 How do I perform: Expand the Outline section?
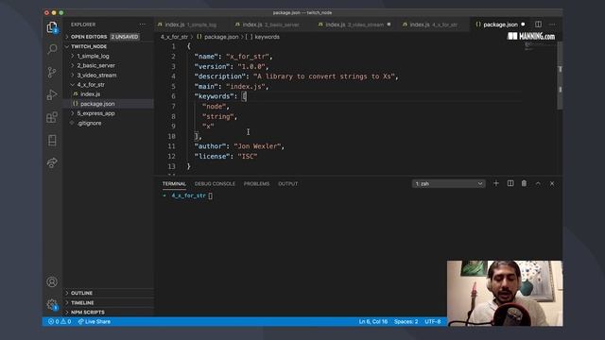(x=108, y=293)
